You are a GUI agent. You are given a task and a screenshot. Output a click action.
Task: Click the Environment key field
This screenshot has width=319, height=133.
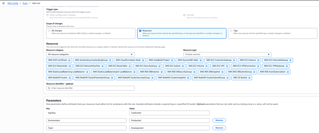(86, 120)
